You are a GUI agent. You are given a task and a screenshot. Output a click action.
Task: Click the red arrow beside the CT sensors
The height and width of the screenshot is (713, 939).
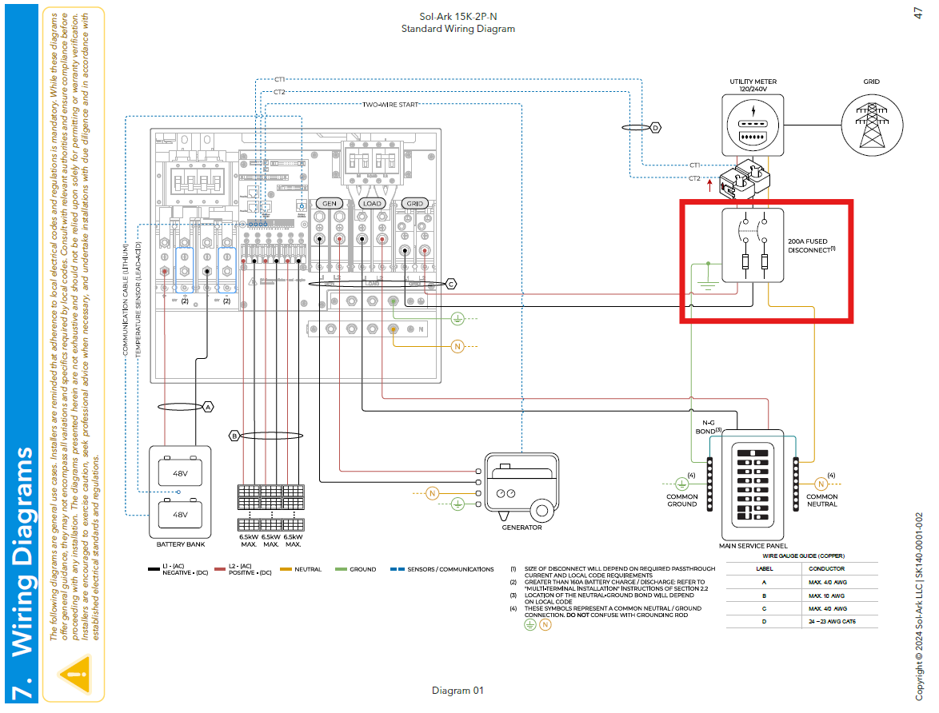click(x=709, y=185)
